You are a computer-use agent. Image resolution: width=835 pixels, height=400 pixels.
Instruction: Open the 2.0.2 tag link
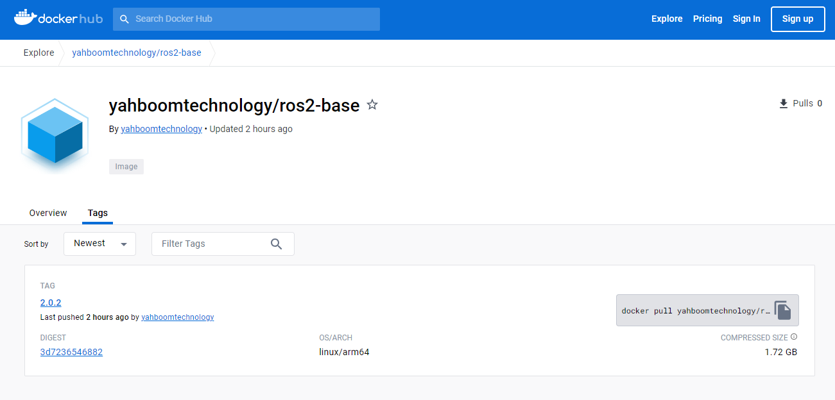pos(51,303)
